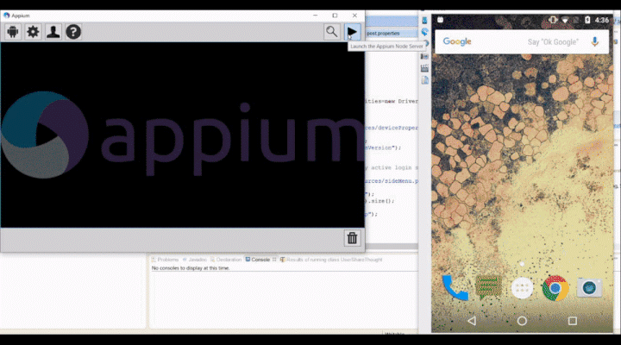621x345 pixels.
Task: Tap the Android Home navigation button
Action: [x=522, y=321]
